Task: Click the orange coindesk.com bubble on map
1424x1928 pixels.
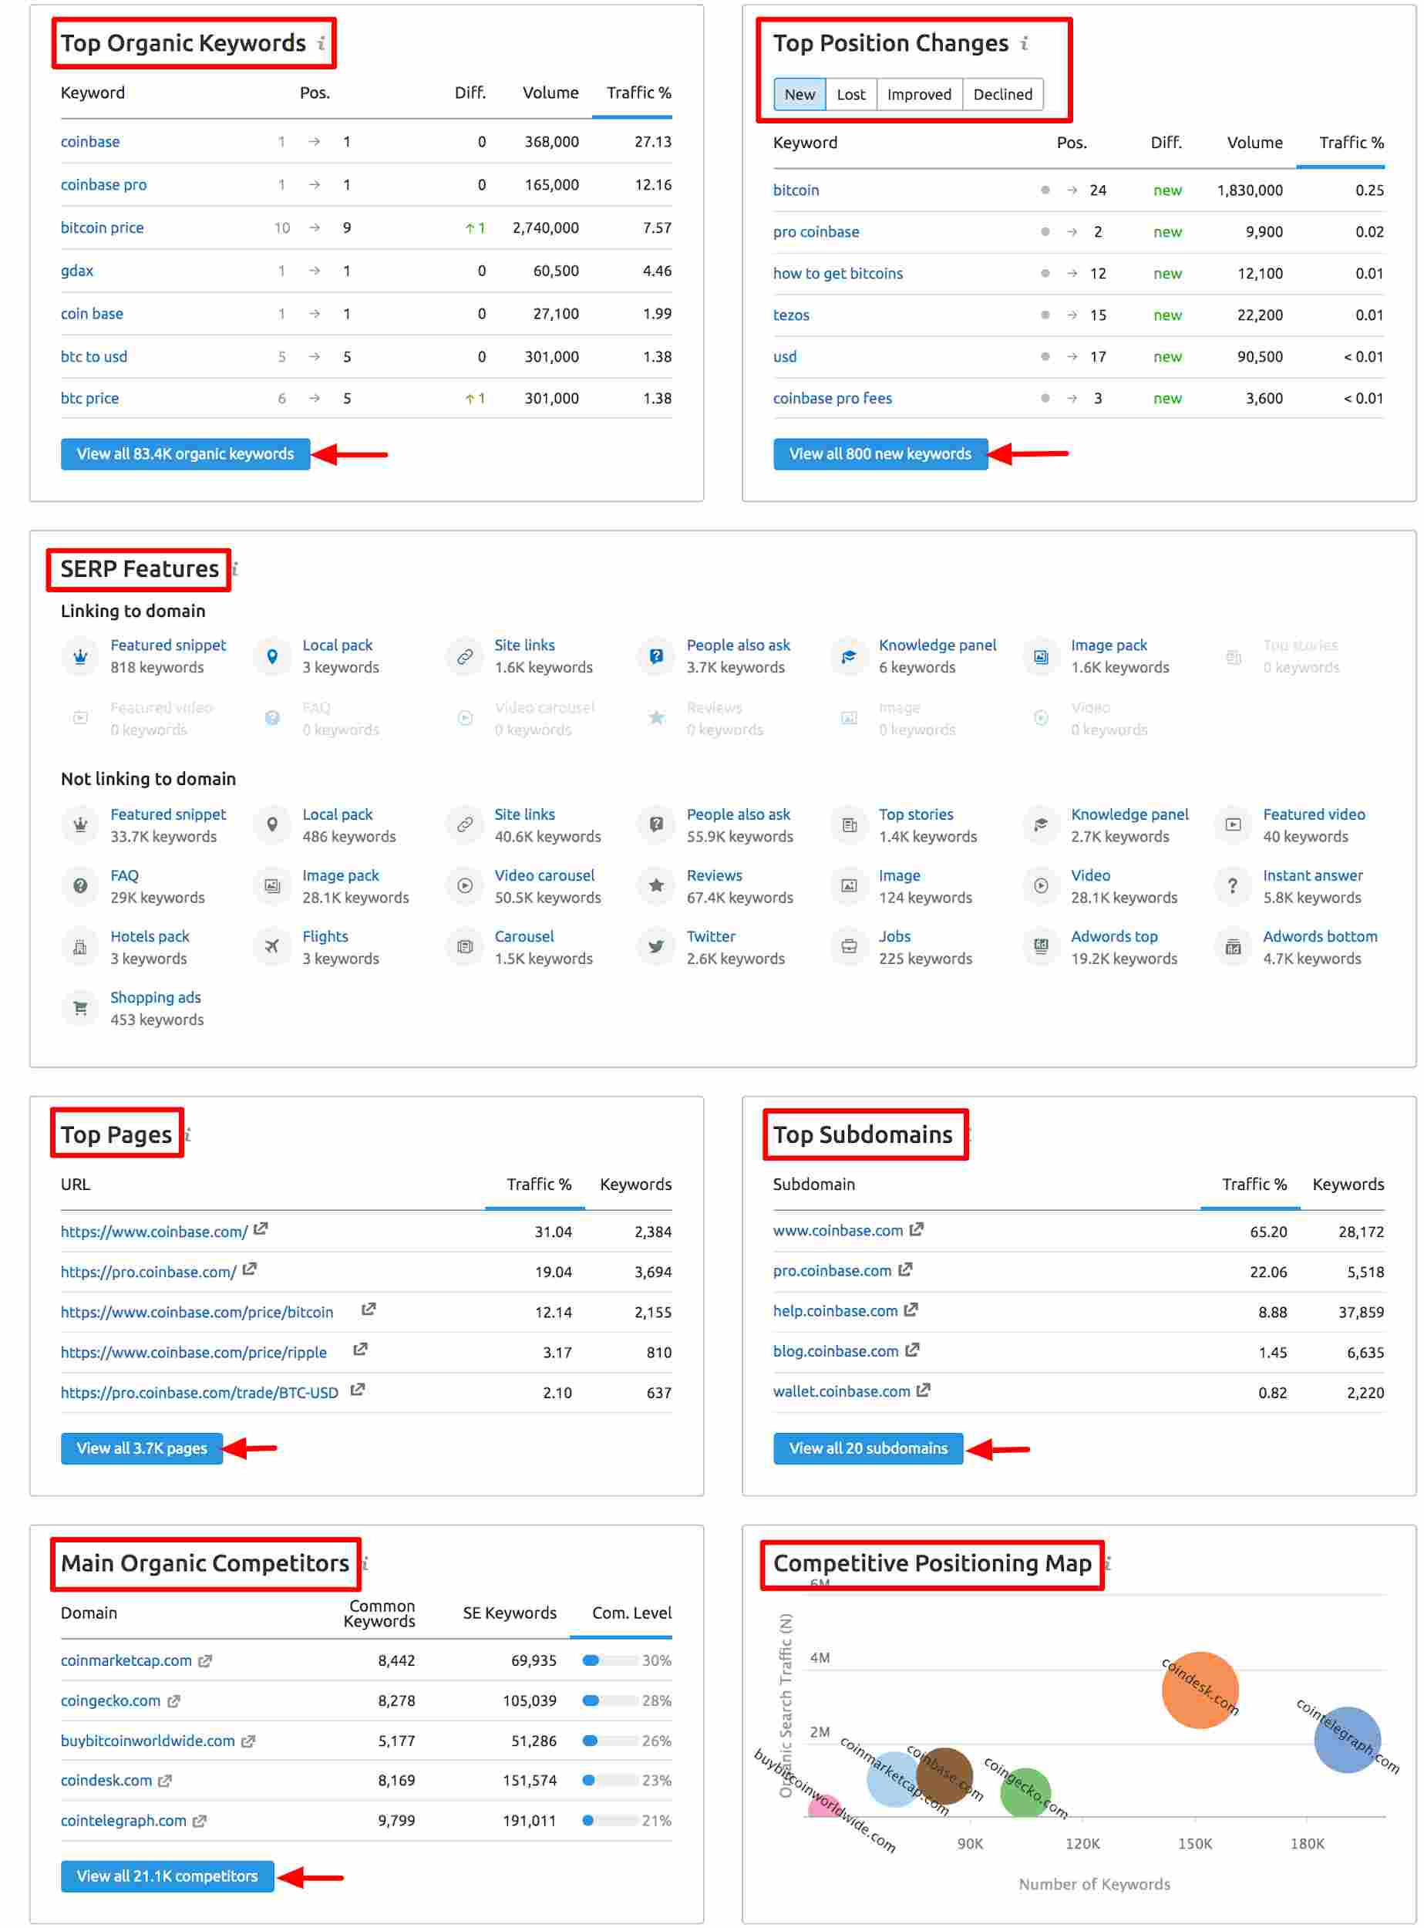Action: pos(1200,1691)
